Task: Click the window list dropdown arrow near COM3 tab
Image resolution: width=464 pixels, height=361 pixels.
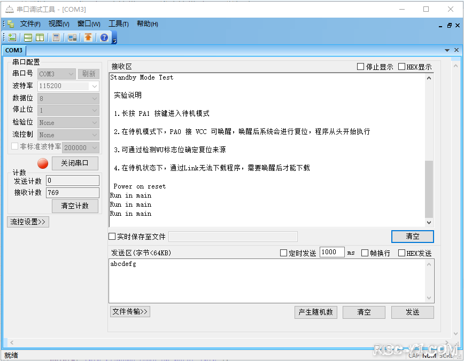Action: (x=447, y=50)
